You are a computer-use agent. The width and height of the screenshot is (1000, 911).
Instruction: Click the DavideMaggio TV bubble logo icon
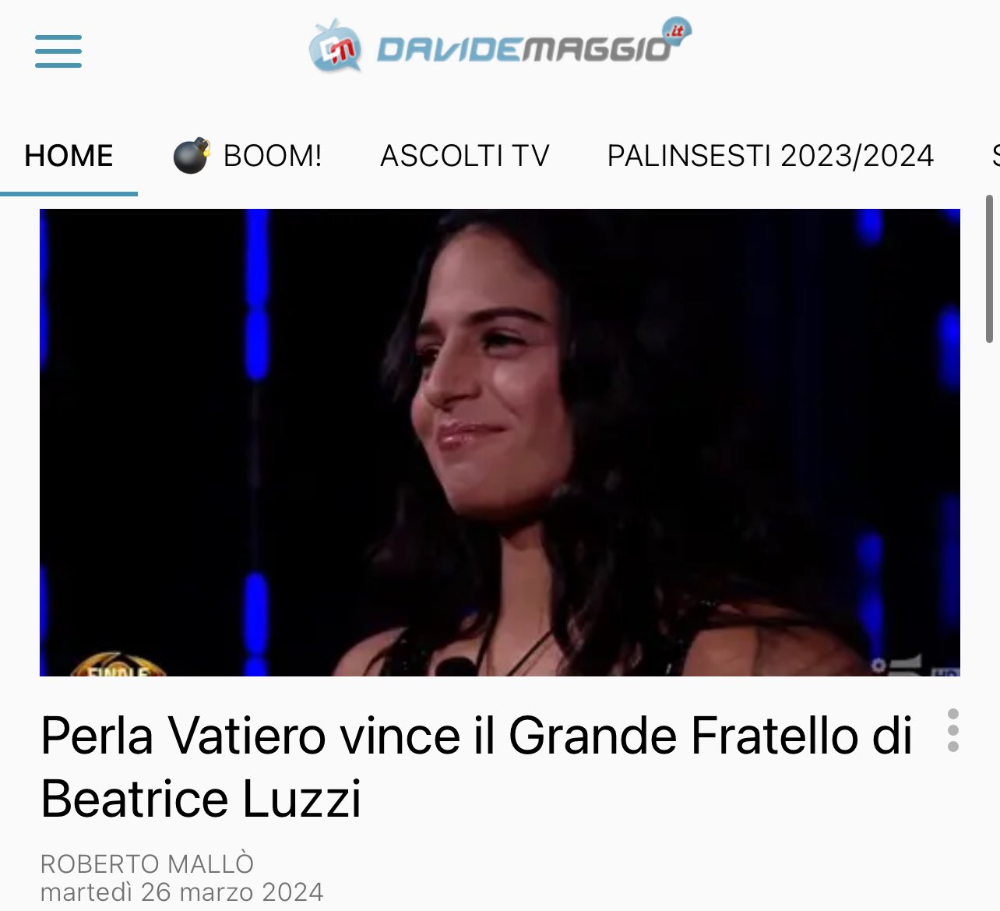[336, 47]
